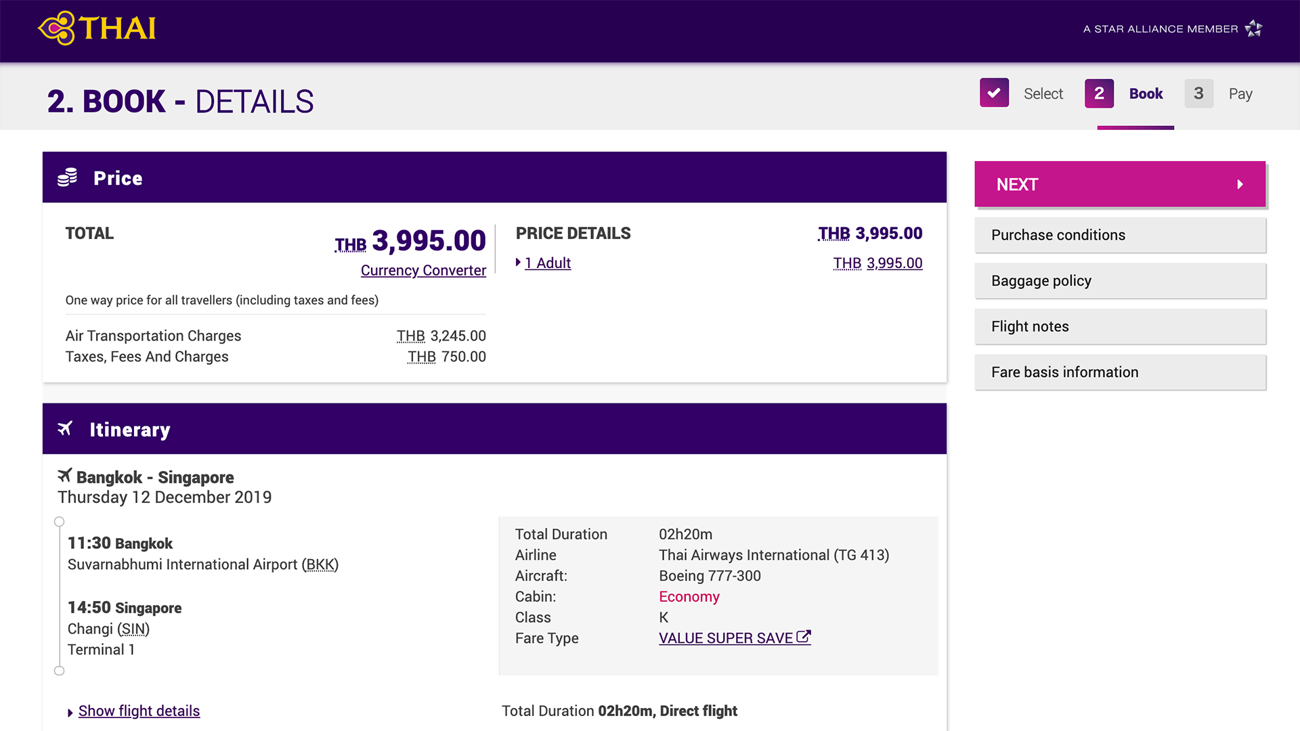
Task: Click the 14:50 Singapore arrival time
Action: (x=125, y=607)
